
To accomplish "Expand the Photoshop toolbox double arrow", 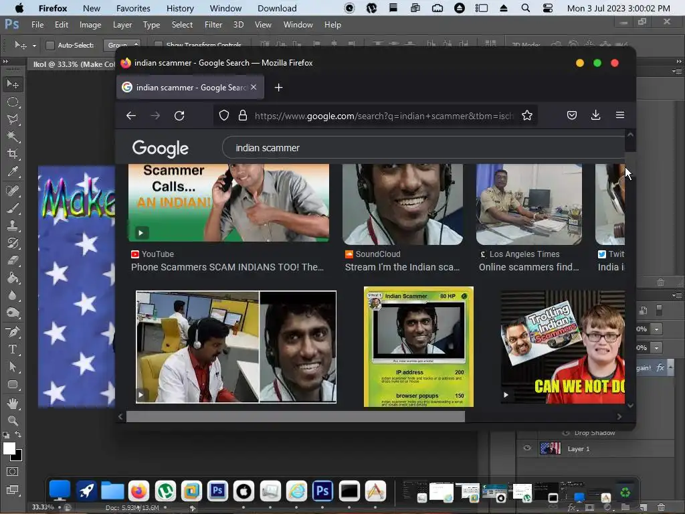I will (5, 61).
